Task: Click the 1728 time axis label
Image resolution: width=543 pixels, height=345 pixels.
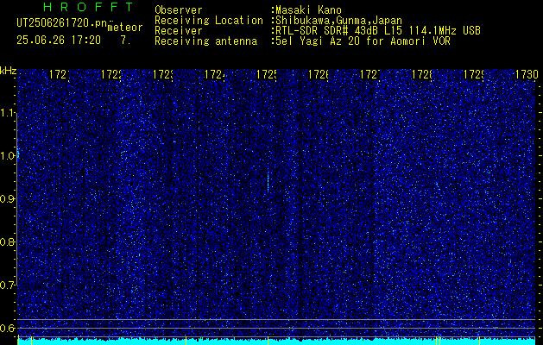Action: coord(422,75)
